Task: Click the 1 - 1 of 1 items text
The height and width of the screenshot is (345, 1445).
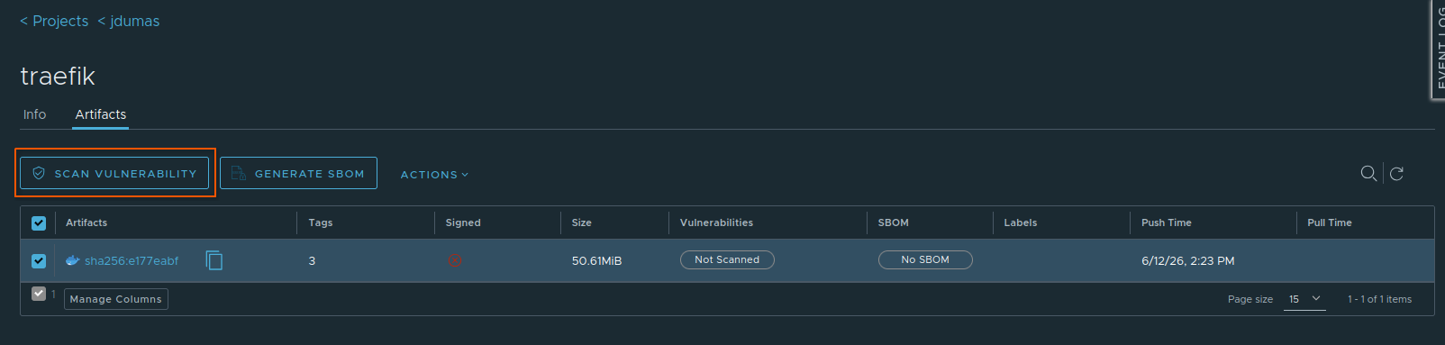Action: pyautogui.click(x=1380, y=299)
